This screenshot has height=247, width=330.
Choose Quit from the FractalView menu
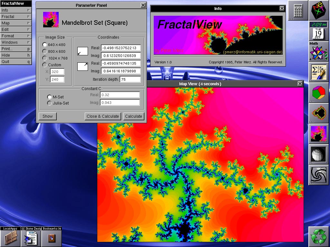click(x=16, y=61)
